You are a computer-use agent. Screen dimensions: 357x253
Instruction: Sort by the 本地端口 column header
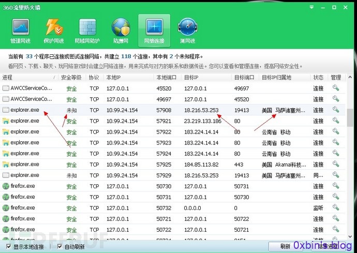pyautogui.click(x=167, y=78)
